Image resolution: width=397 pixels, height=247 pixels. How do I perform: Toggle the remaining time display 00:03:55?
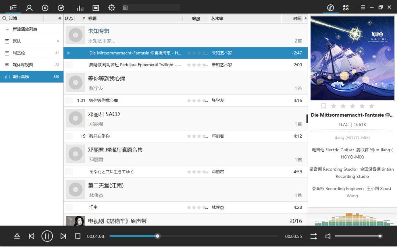[293, 236]
